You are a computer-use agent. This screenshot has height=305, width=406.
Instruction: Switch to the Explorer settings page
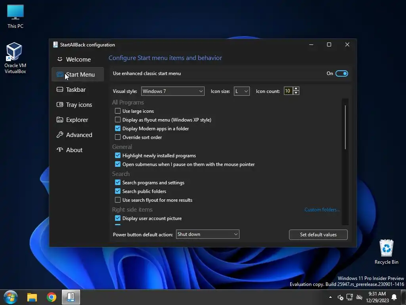pos(78,120)
